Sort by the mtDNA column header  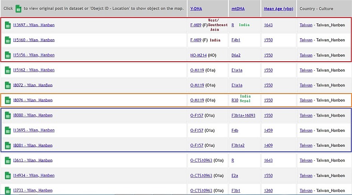coord(238,9)
